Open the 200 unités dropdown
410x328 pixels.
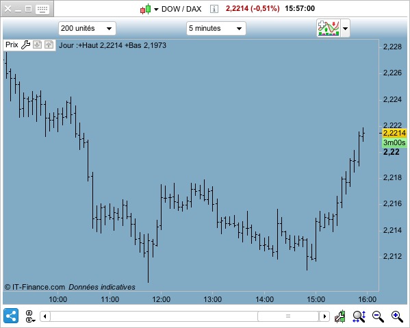pyautogui.click(x=87, y=28)
